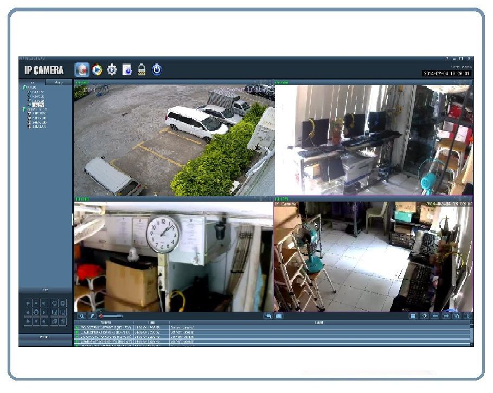Click the microphone talk icon below video
This screenshot has width=493, height=393.
pyautogui.click(x=92, y=315)
